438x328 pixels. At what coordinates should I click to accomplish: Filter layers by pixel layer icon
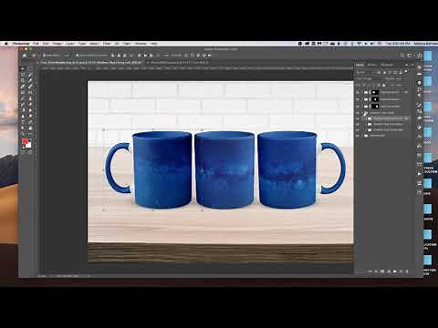pos(379,73)
